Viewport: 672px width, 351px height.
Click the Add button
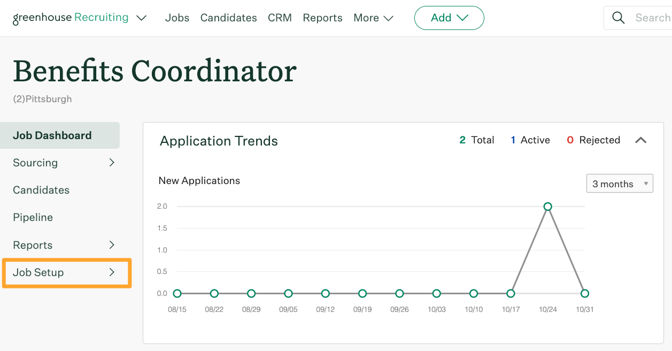pos(449,18)
